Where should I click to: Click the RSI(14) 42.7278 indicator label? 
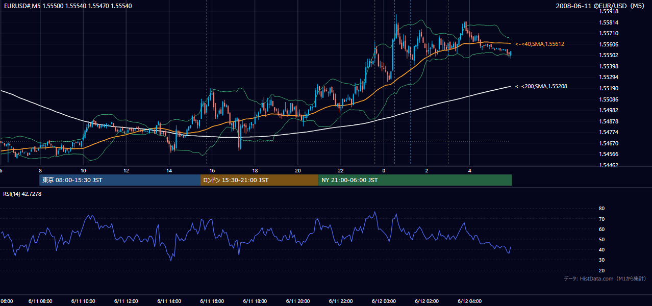click(x=22, y=194)
